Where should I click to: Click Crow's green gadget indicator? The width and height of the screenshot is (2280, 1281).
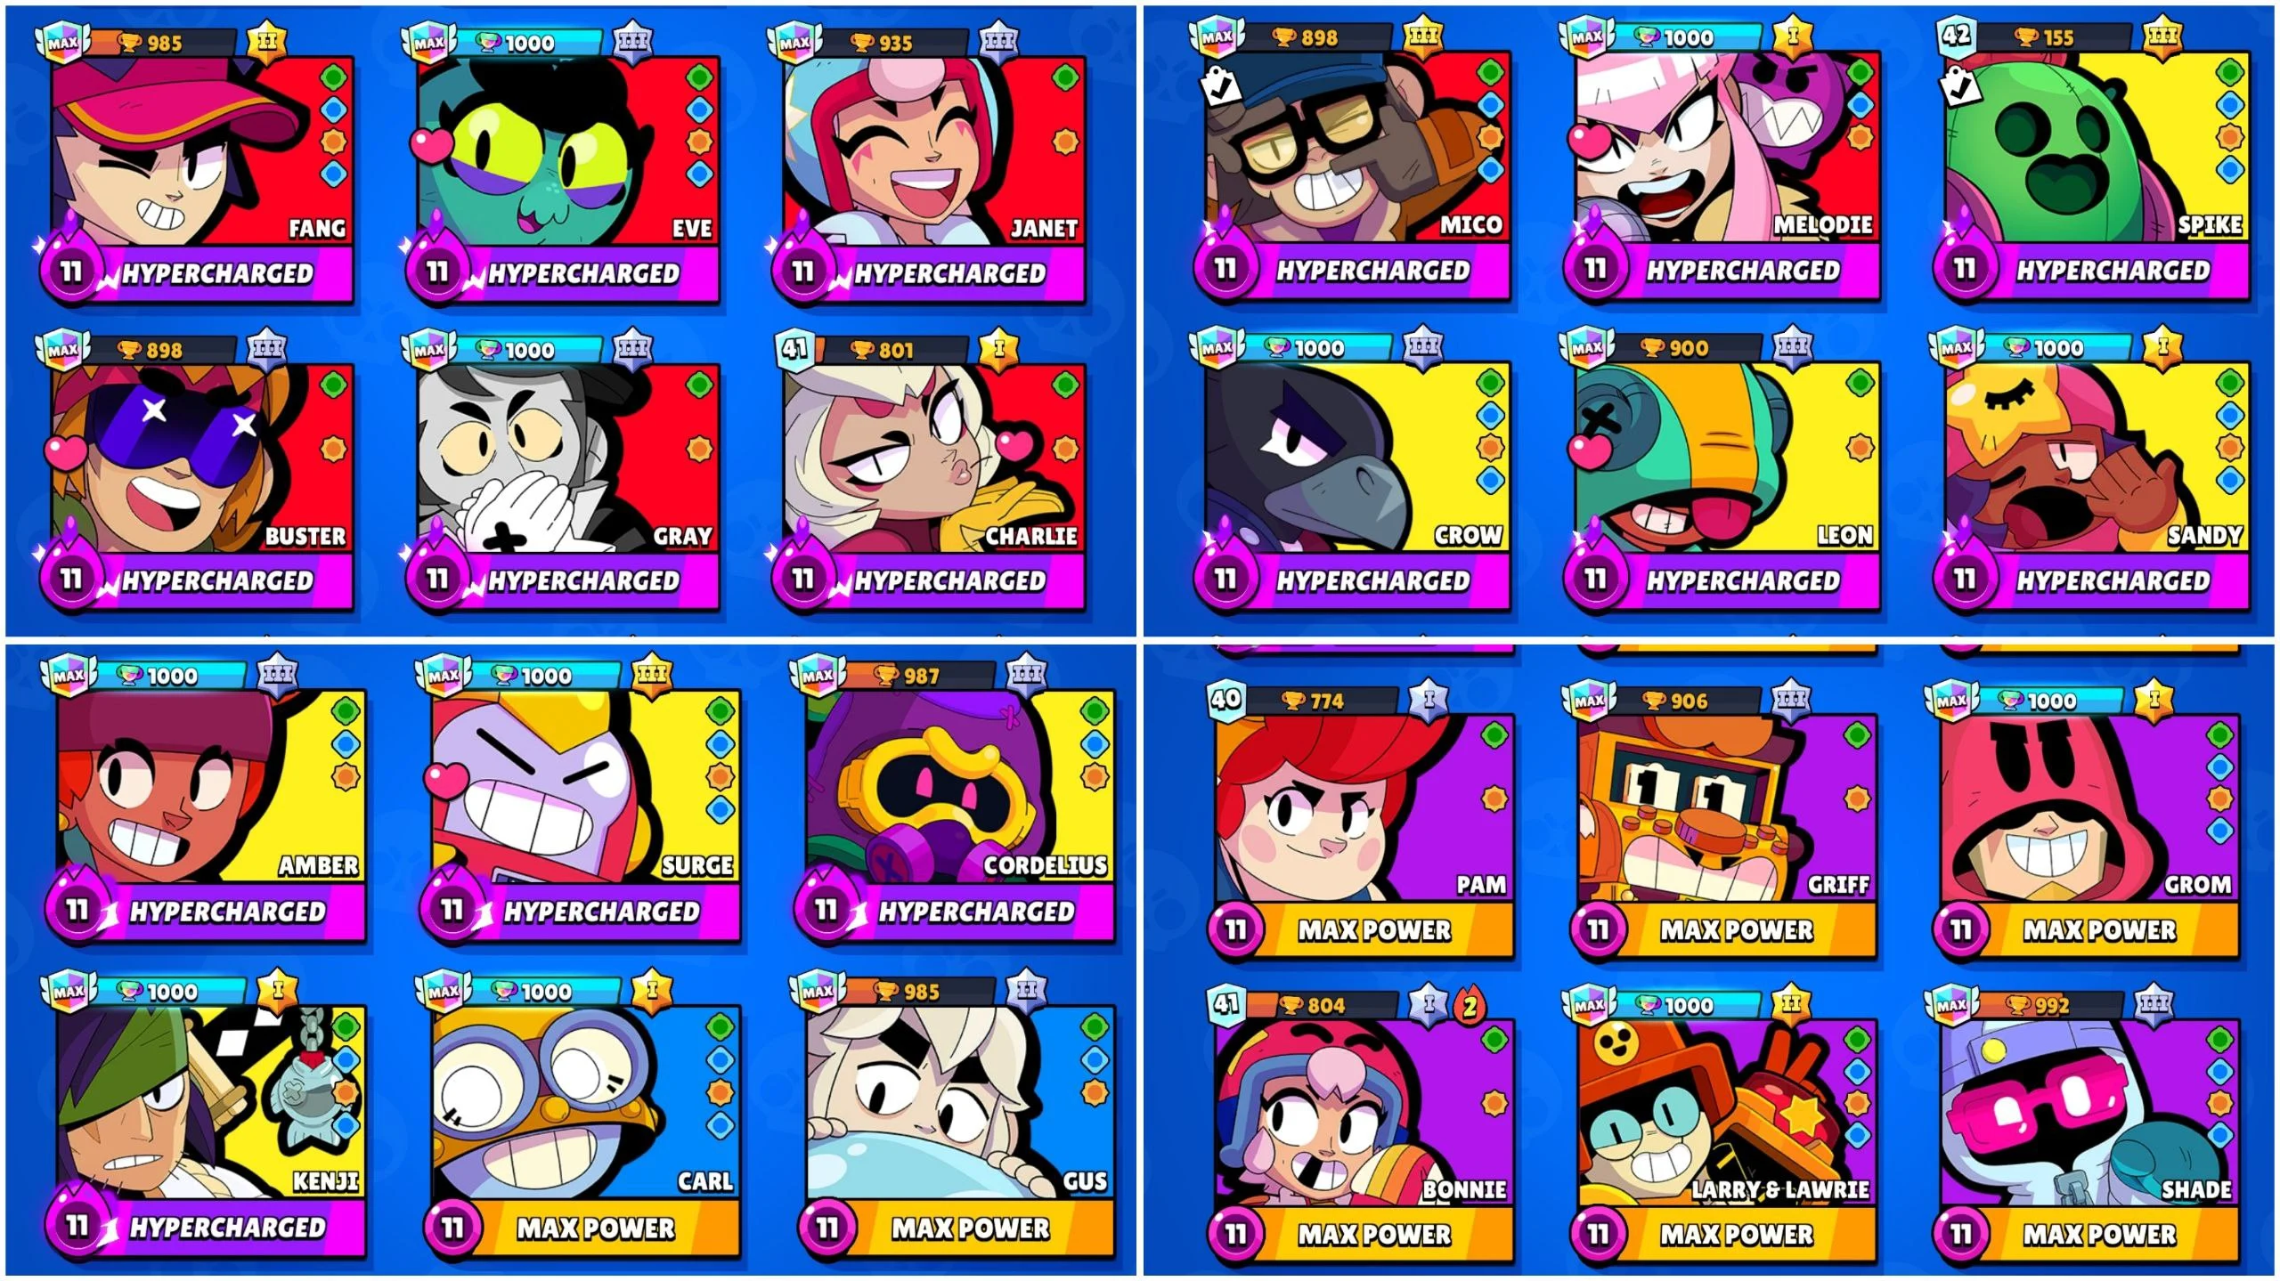(1490, 383)
